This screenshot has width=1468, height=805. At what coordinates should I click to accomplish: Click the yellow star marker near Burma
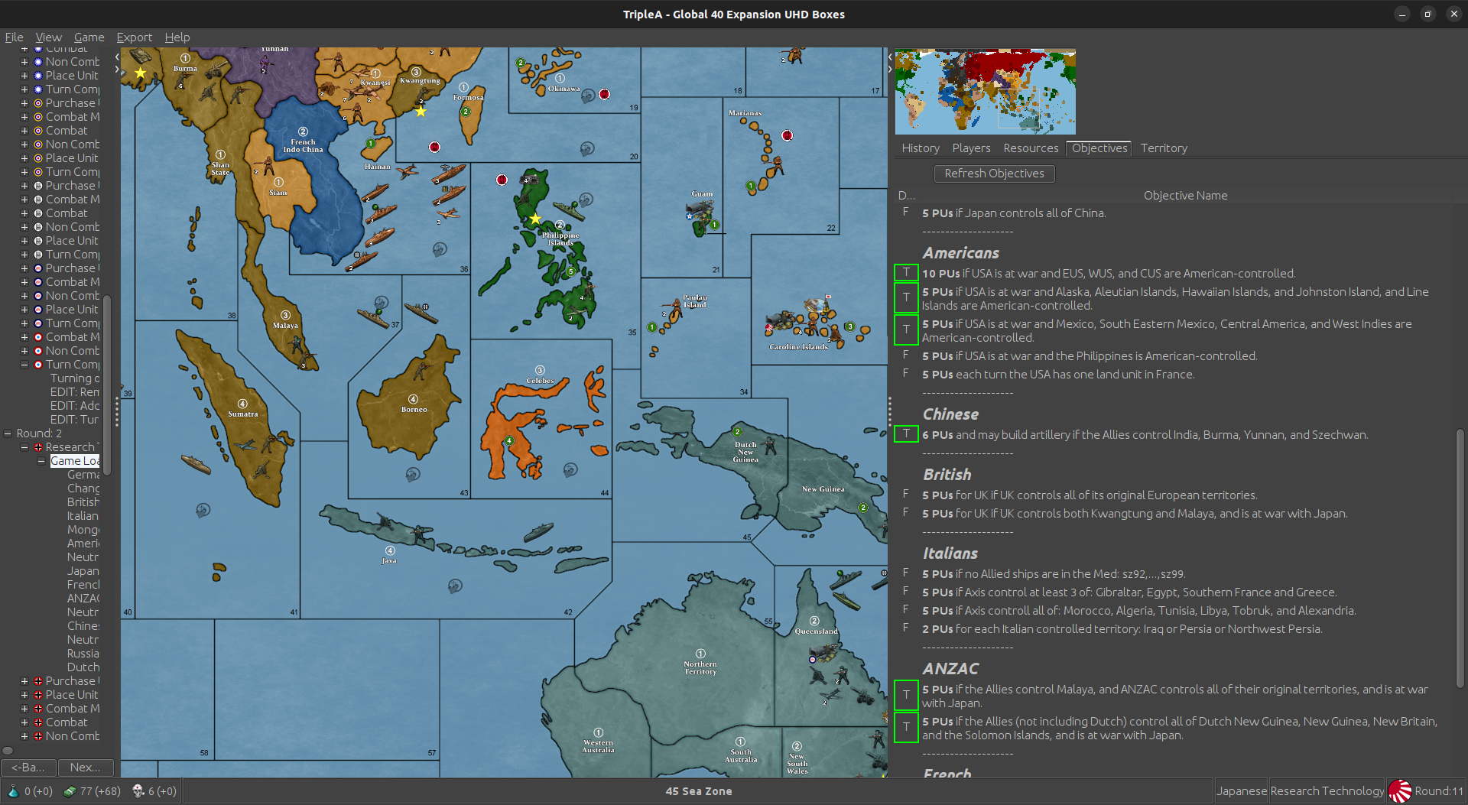click(x=141, y=73)
